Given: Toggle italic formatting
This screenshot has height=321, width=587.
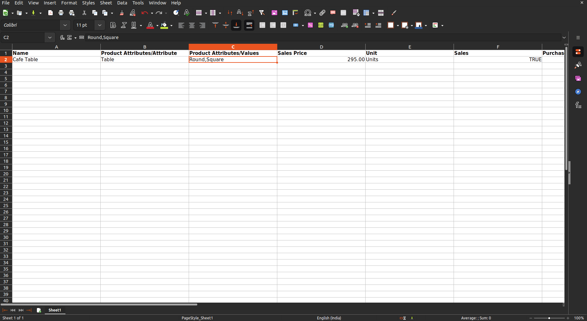Looking at the screenshot, I should tap(124, 25).
